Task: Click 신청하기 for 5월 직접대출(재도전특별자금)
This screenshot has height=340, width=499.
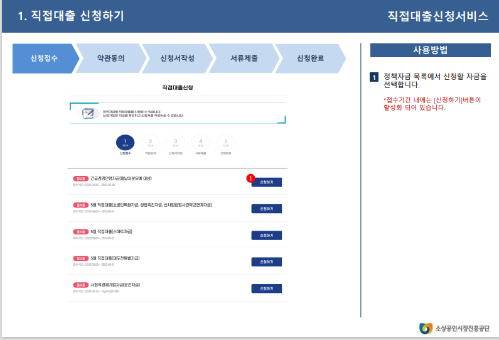Action: [266, 262]
